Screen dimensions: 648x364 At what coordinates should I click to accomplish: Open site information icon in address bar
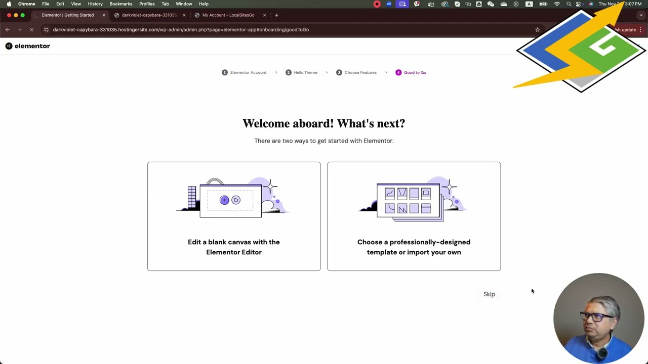point(46,30)
